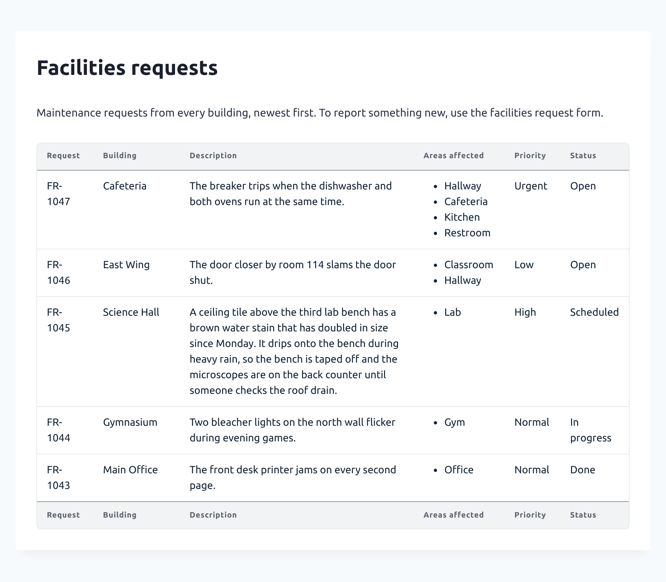Select the Science Hall building cell
Image resolution: width=666 pixels, height=582 pixels.
pos(131,312)
